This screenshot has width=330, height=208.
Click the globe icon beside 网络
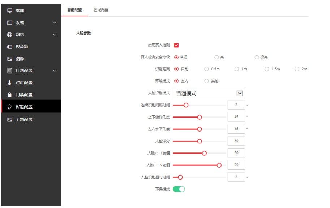[x=9, y=35]
